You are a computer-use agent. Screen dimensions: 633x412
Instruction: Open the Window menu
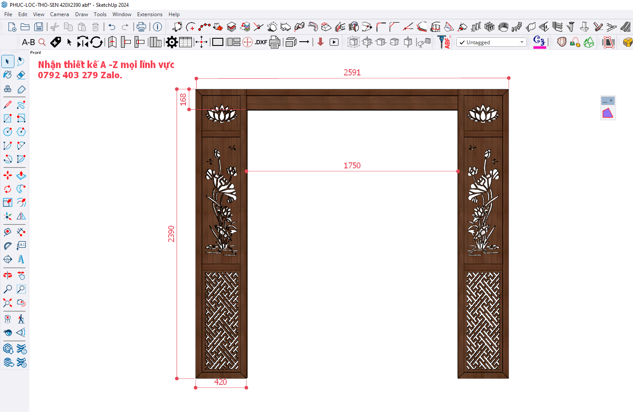click(121, 14)
